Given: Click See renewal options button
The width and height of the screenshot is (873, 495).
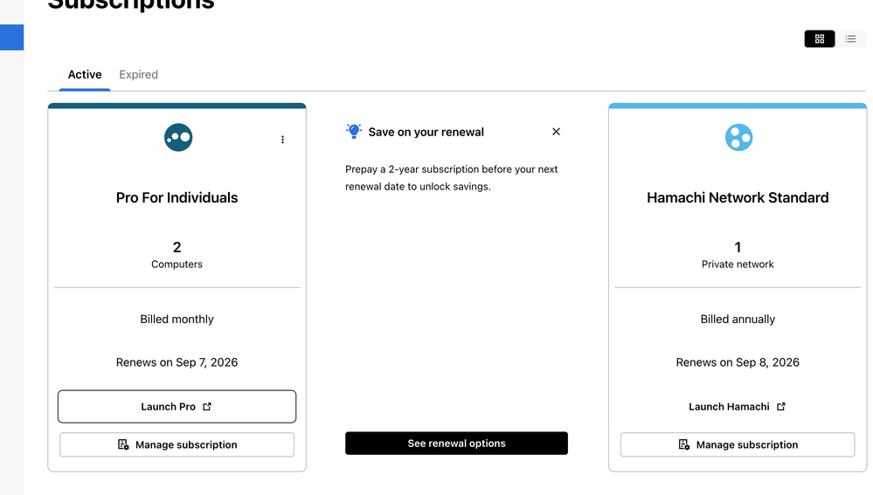Looking at the screenshot, I should pyautogui.click(x=456, y=443).
